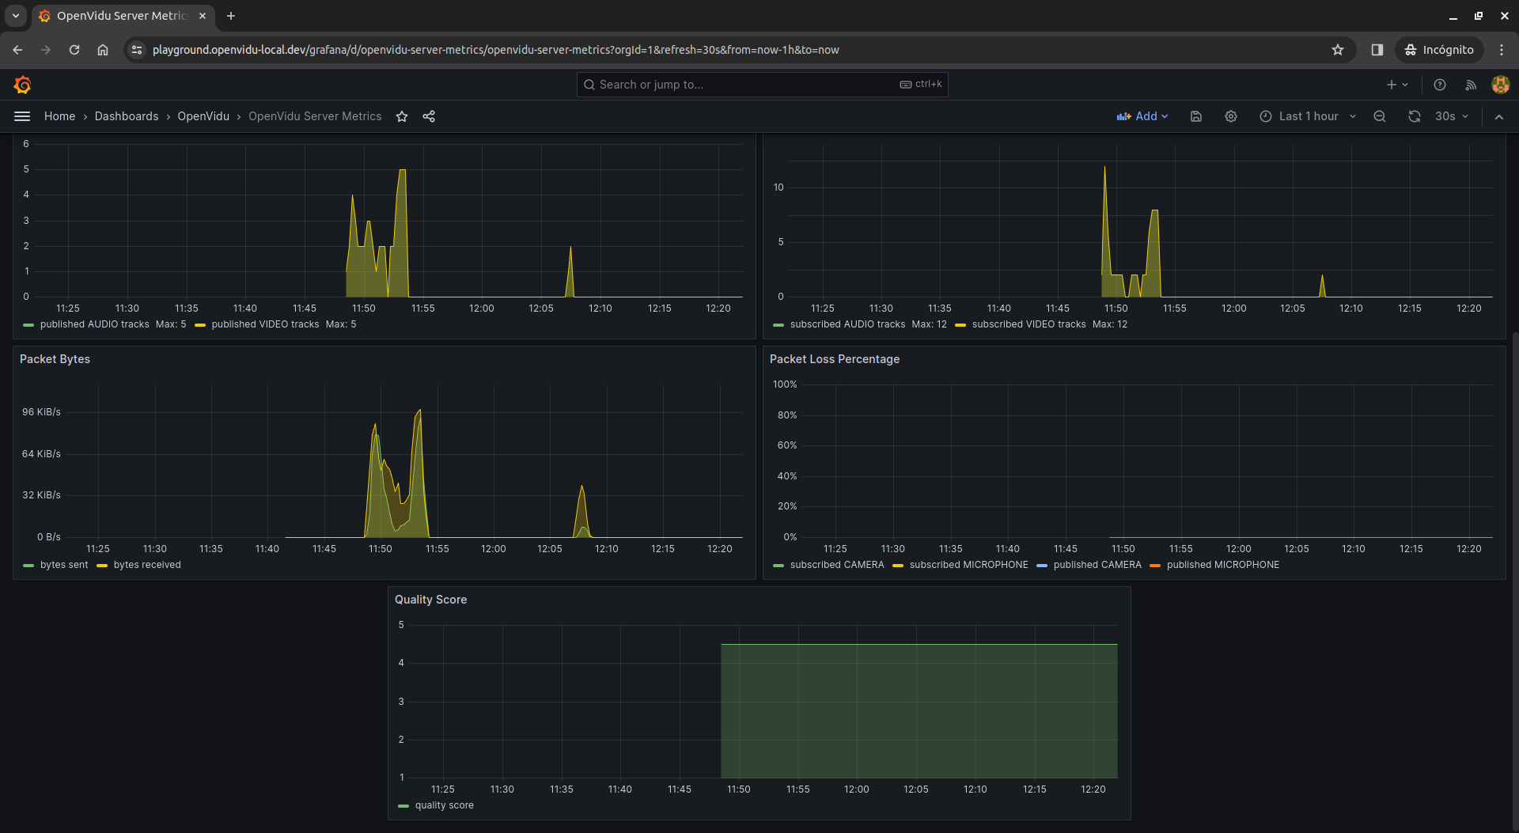Click the share dashboard icon
Image resolution: width=1519 pixels, height=833 pixels.
(x=429, y=116)
